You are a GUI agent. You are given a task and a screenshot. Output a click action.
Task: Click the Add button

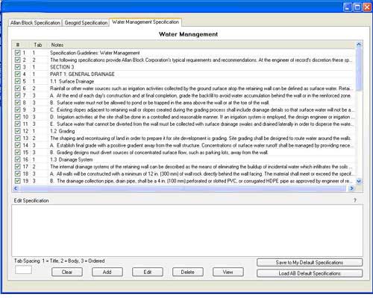click(107, 272)
